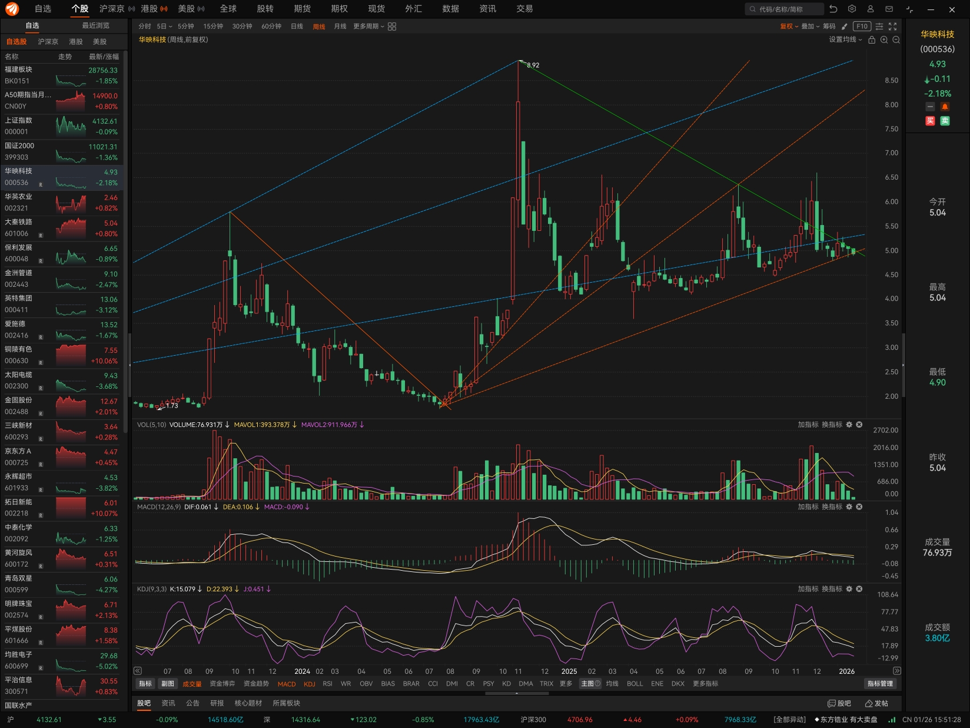This screenshot has height=728, width=970.
Task: Toggle the 副图 sub-chart button
Action: (168, 684)
